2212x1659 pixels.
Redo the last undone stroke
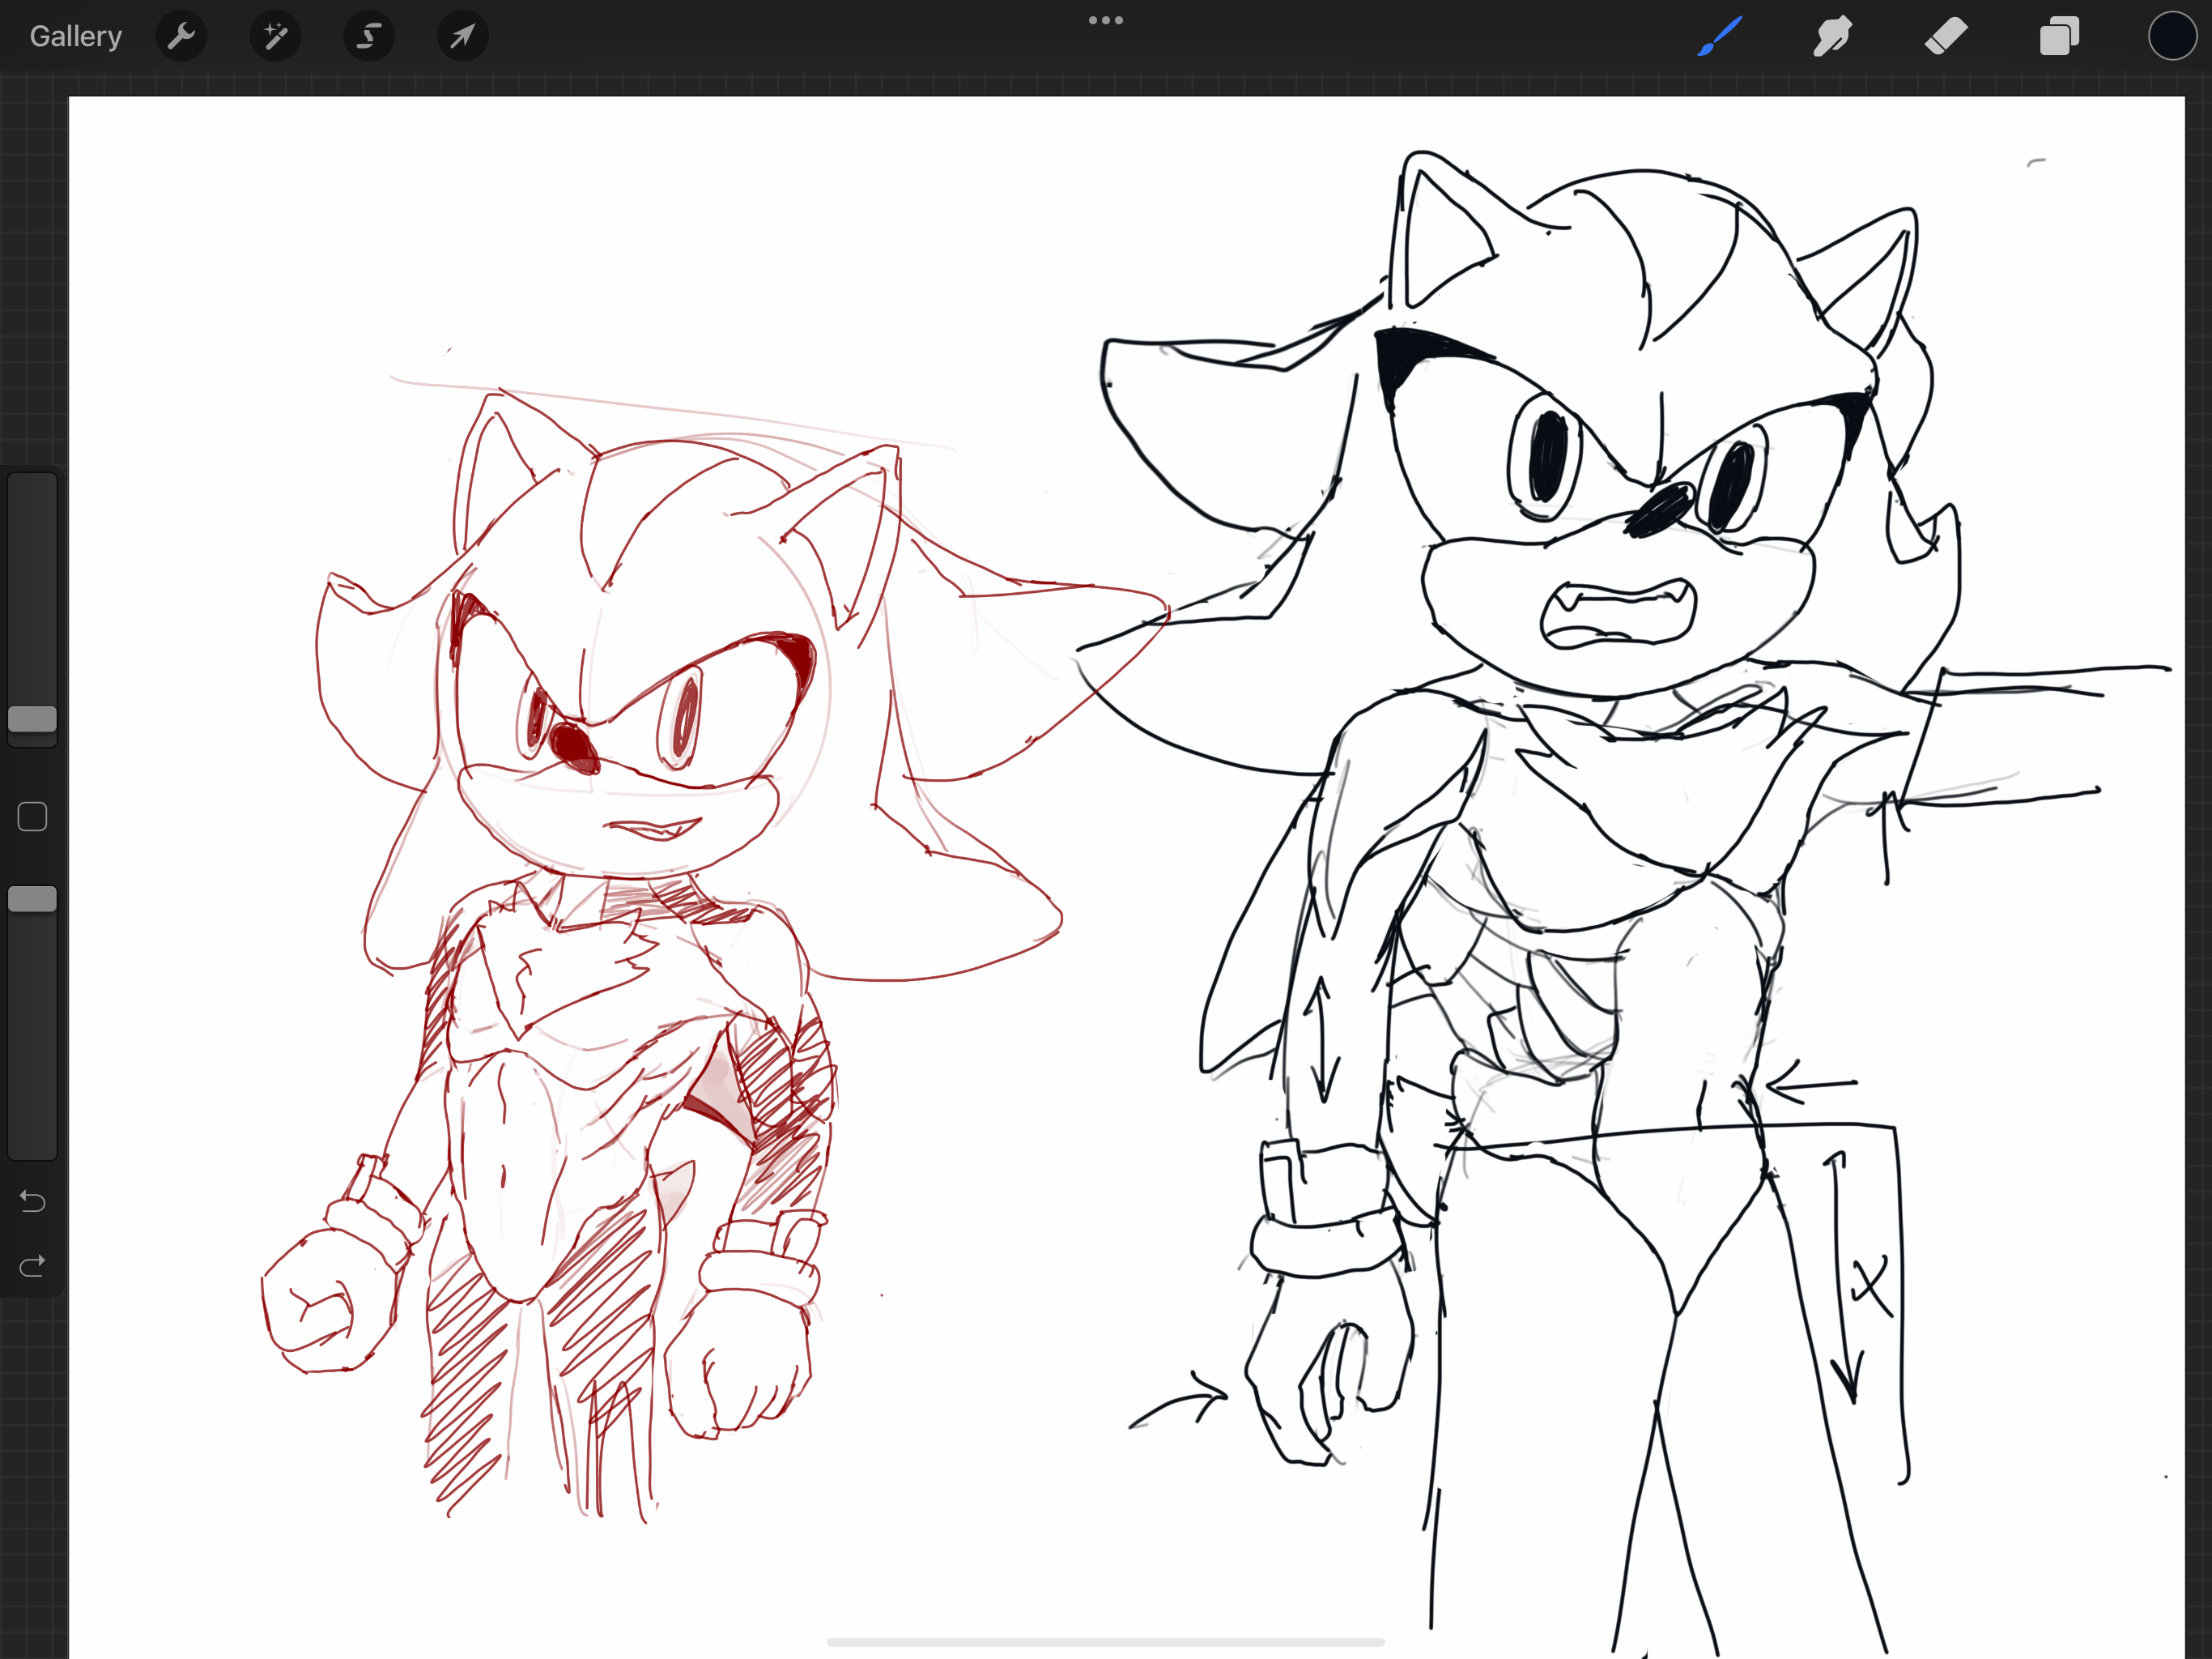pos(32,1266)
